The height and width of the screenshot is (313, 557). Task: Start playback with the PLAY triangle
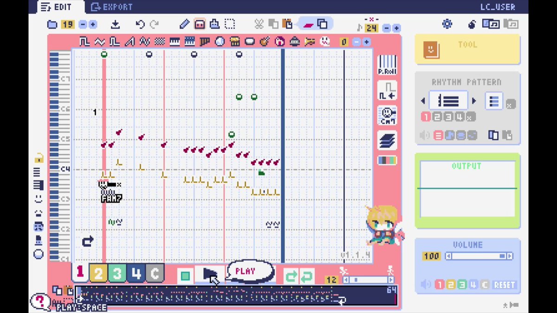coord(210,275)
